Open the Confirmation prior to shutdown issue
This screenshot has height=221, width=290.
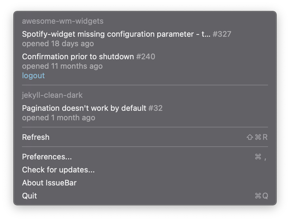(x=79, y=56)
